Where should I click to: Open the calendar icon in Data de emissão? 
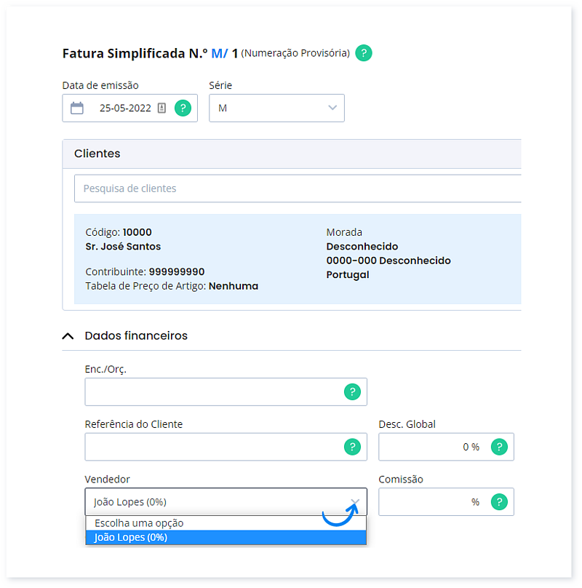77,108
